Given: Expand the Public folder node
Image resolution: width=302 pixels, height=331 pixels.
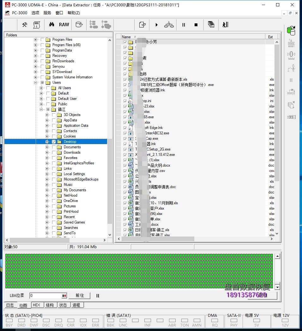Looking at the screenshot, I should coord(41,104).
